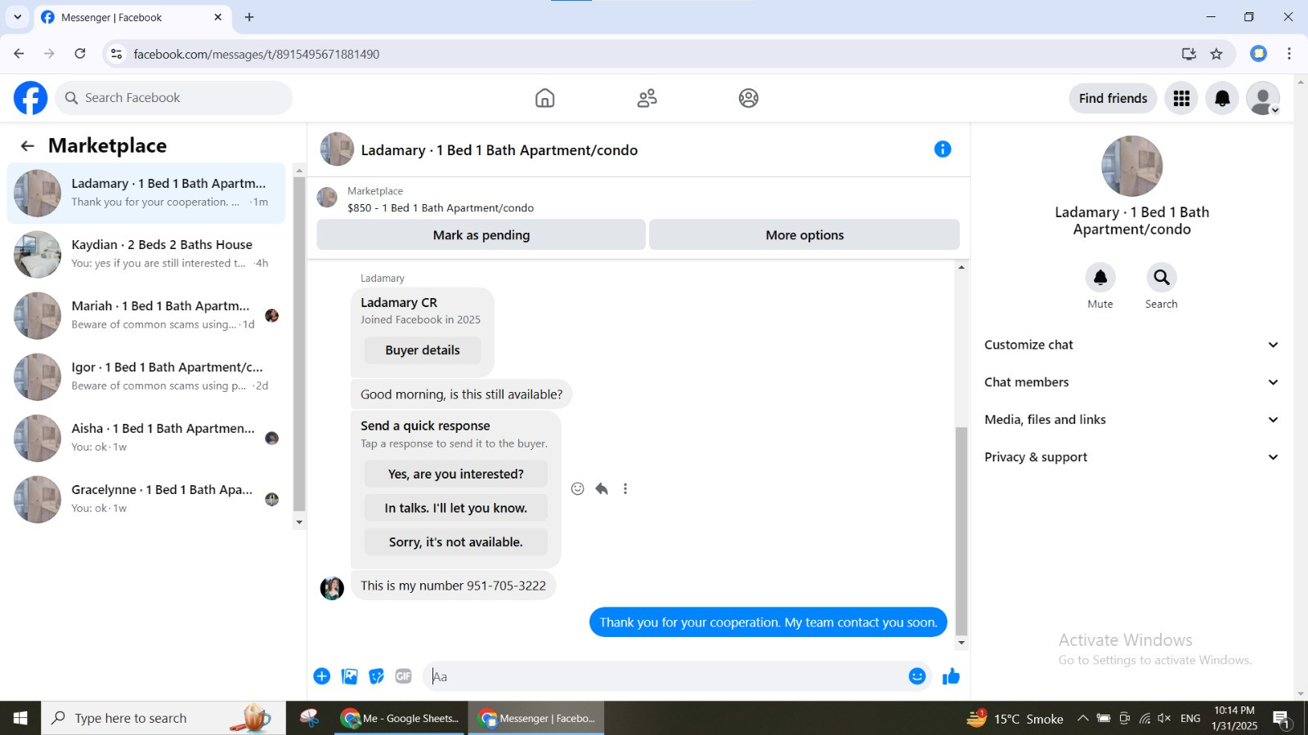Open the Igor apartment conversation
The image size is (1308, 735).
click(146, 376)
